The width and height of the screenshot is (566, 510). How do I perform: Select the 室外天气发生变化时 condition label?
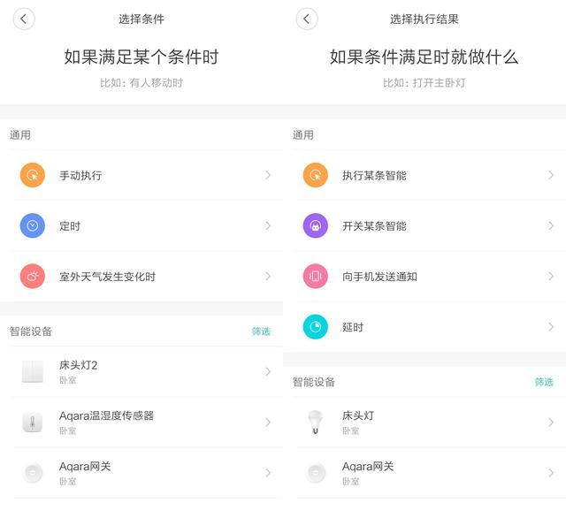pyautogui.click(x=107, y=277)
